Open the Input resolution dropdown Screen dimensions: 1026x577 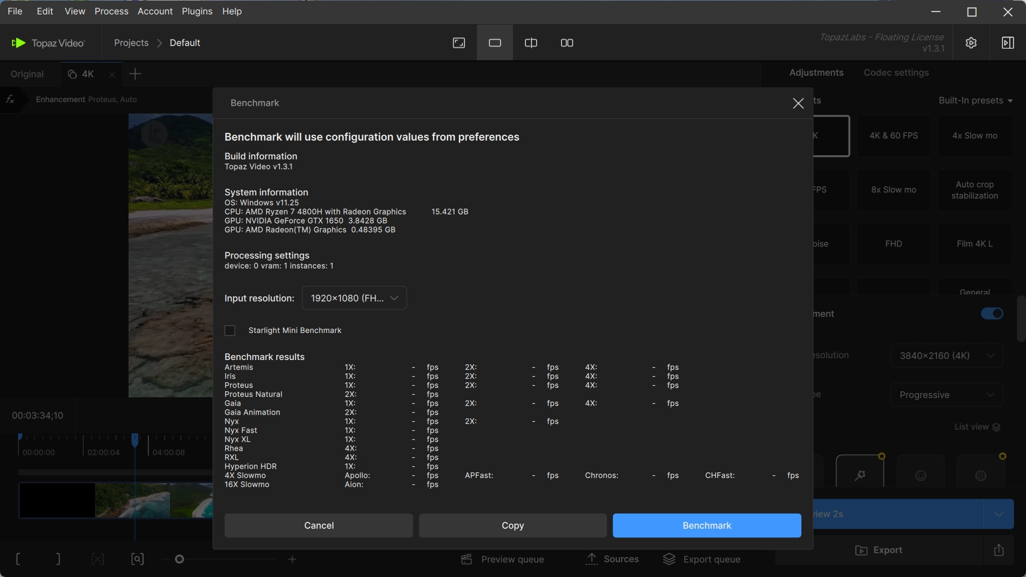[x=354, y=298]
